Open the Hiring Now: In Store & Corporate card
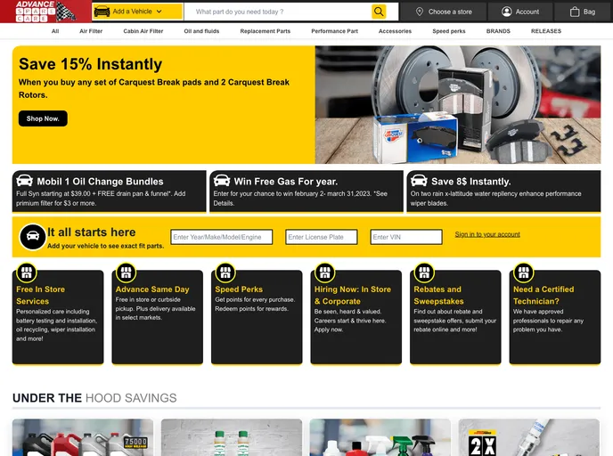Screen dimensions: 613x456 (356, 317)
